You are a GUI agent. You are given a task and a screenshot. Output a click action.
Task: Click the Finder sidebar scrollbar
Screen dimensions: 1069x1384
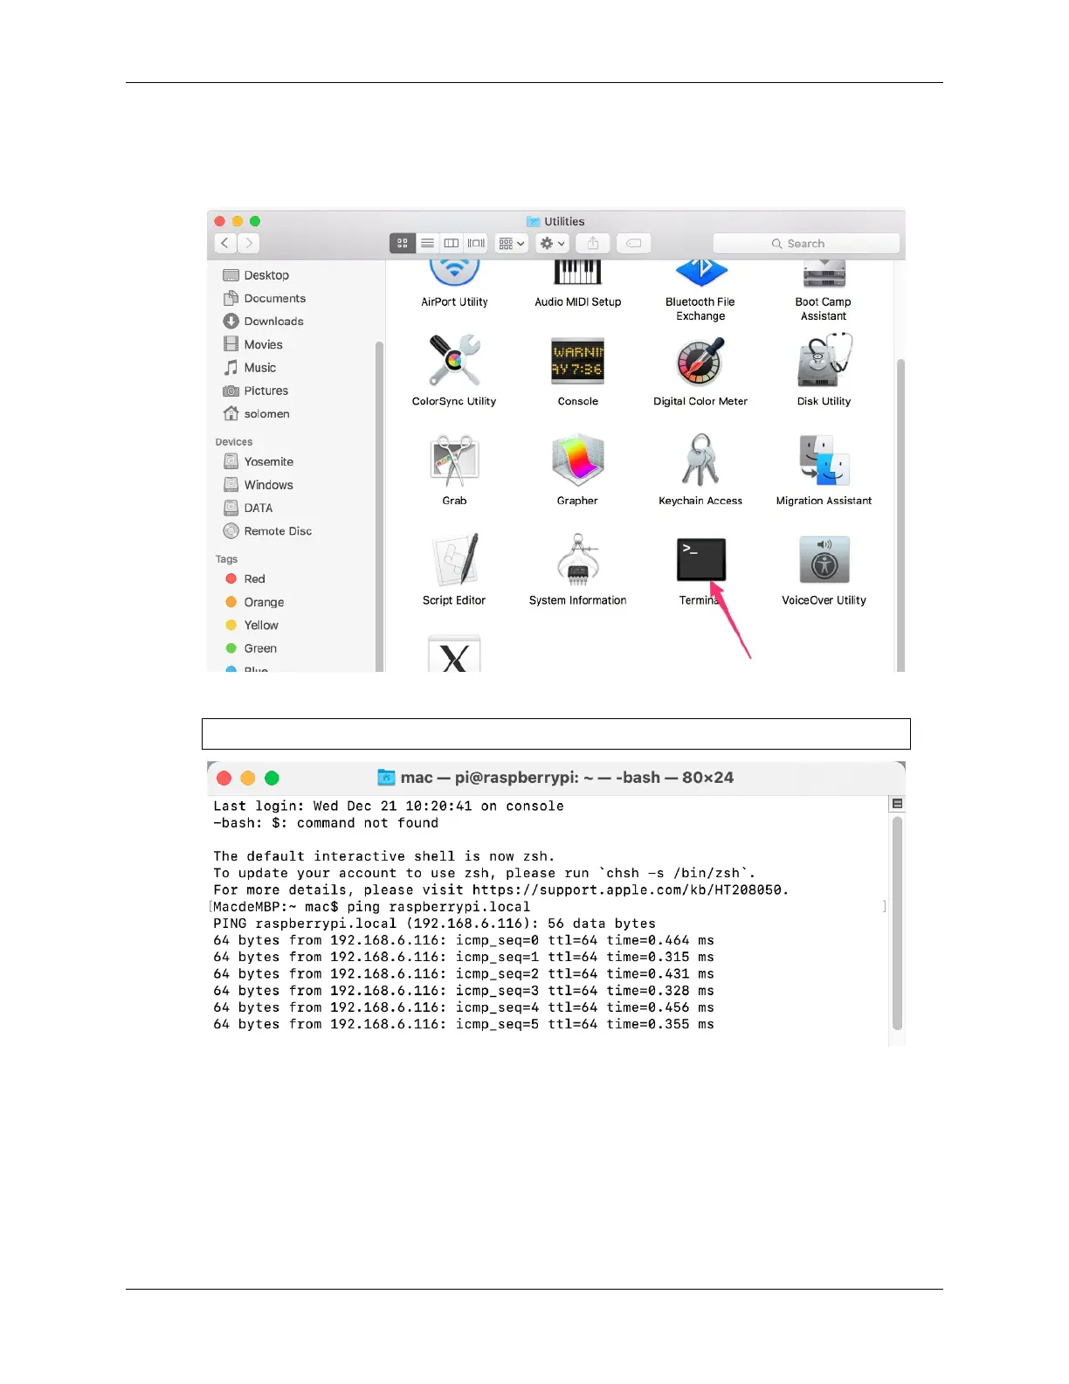coord(379,505)
